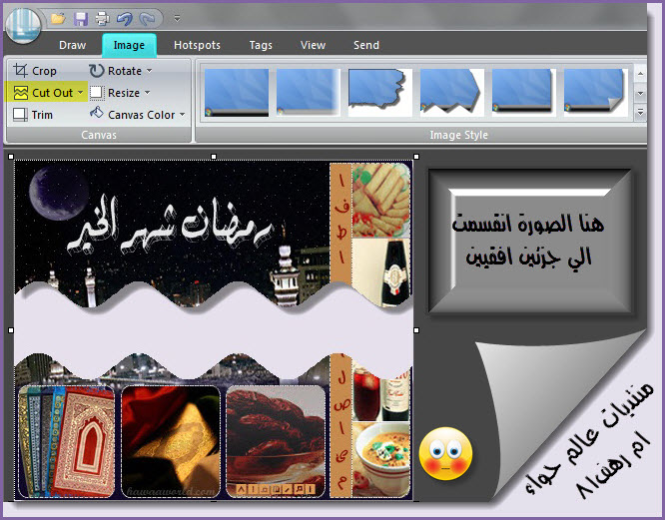Screen dimensions: 665x520
Task: Click the Save disk icon
Action: click(80, 18)
